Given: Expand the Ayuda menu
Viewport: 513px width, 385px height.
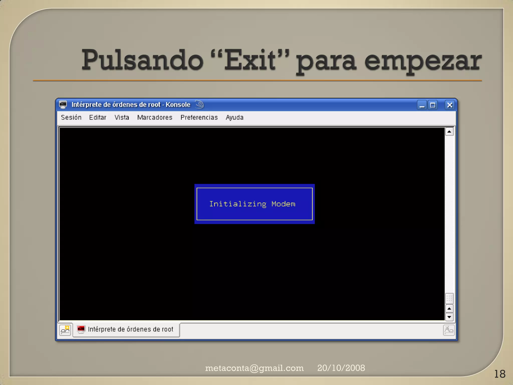Looking at the screenshot, I should pos(234,118).
